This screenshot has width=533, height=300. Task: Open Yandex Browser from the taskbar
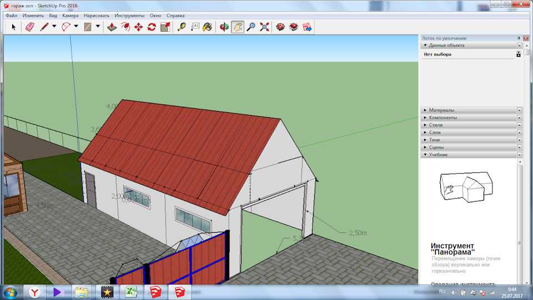click(x=34, y=292)
